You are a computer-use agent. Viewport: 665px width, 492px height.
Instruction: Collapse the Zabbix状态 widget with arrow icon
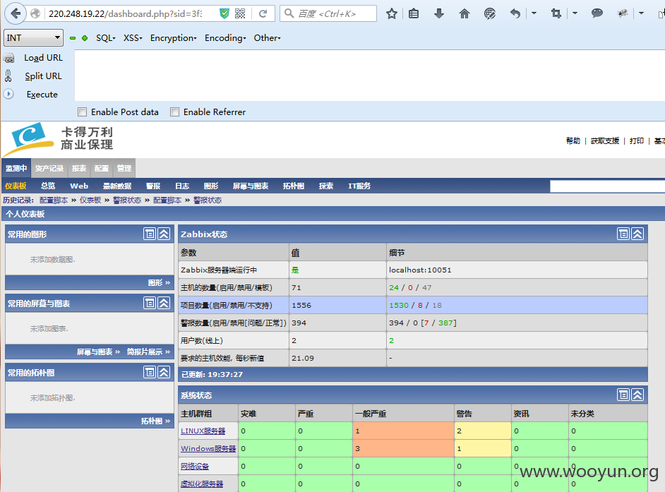[637, 234]
